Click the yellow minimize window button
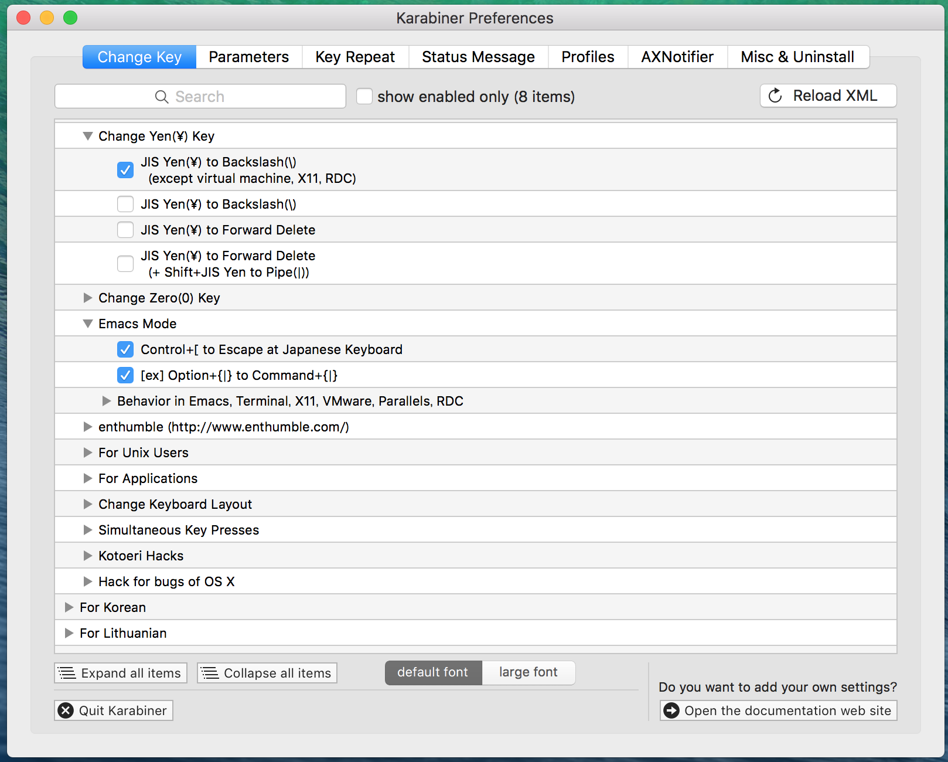Viewport: 948px width, 762px height. pyautogui.click(x=47, y=18)
